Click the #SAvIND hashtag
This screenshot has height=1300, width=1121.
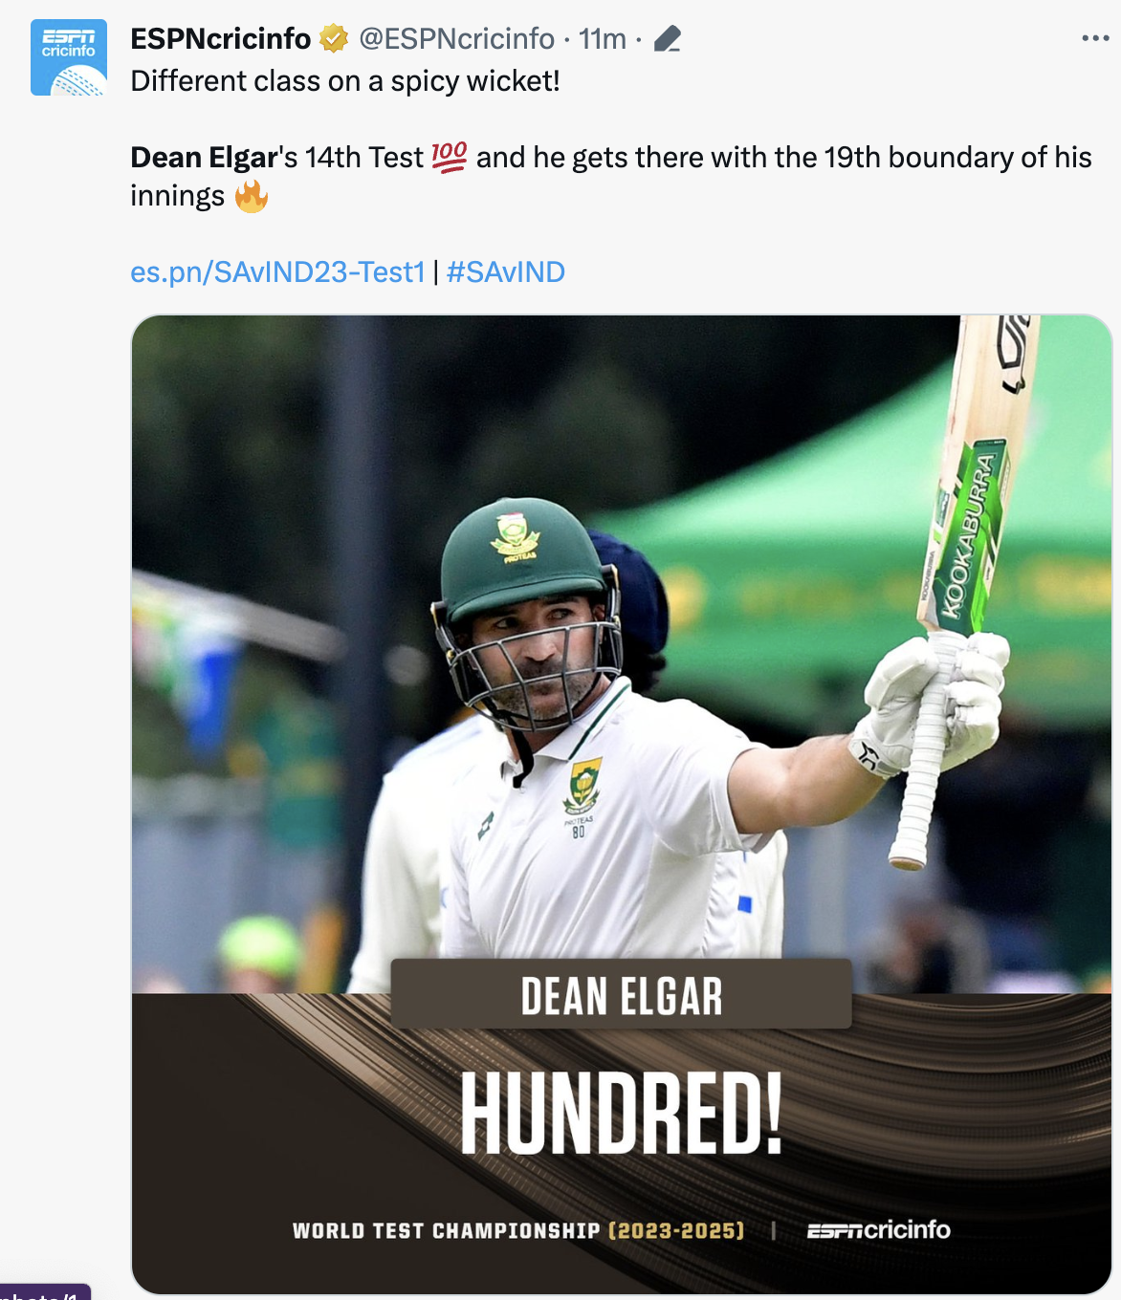(x=505, y=272)
